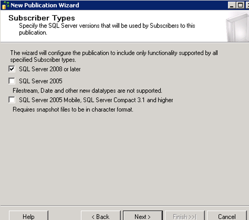The width and height of the screenshot is (249, 220).
Task: Click the decorative header graphic at right
Action: (238, 27)
